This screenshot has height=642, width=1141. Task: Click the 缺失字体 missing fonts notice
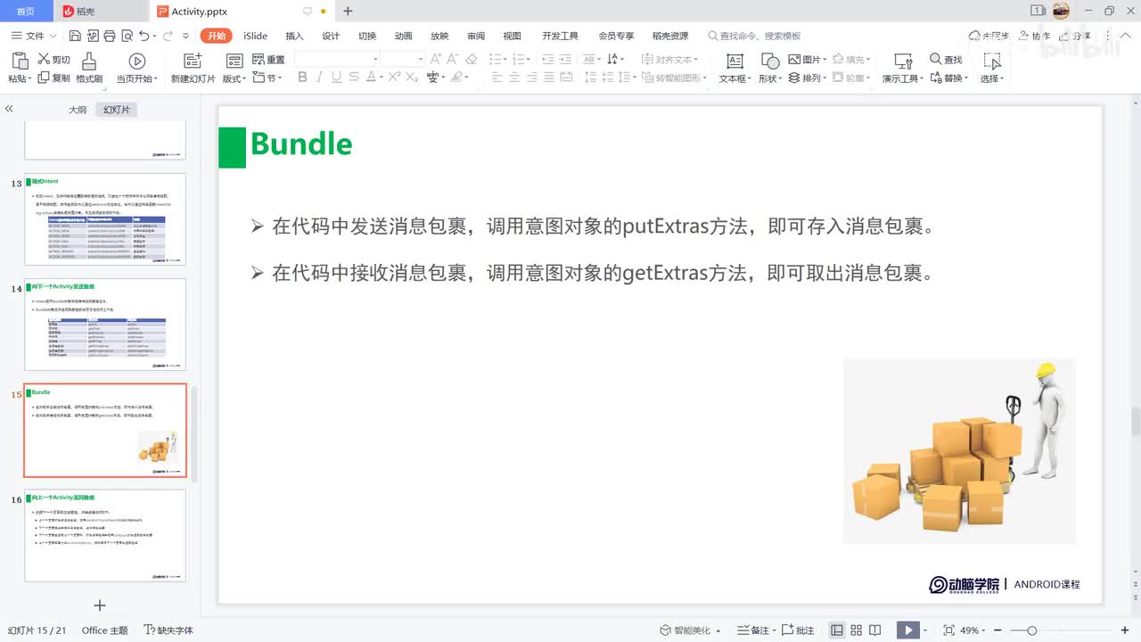(x=168, y=630)
